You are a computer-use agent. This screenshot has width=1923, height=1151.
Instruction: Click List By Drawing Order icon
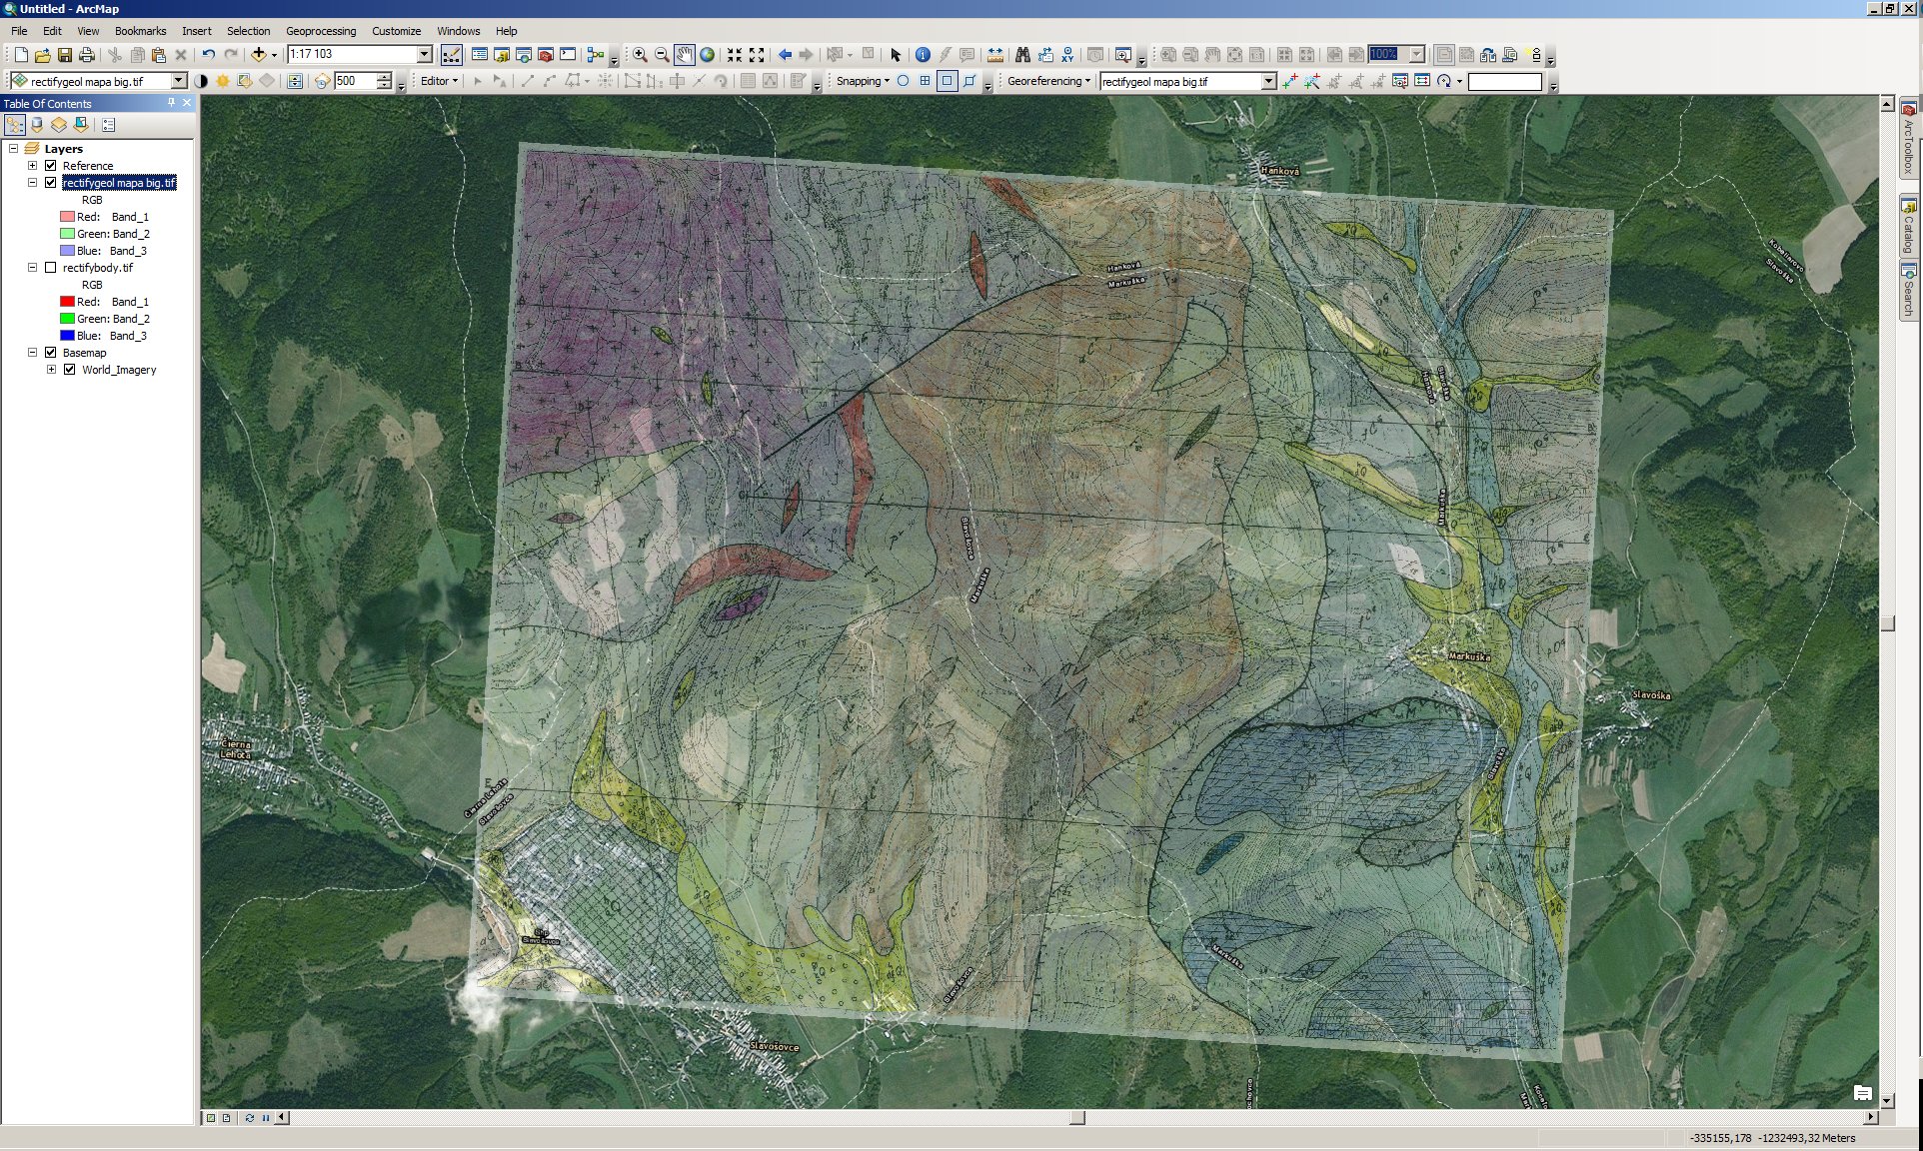[x=15, y=125]
